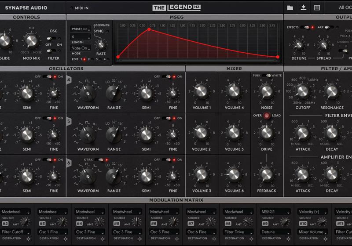The image size is (352, 246).
Task: Open the grid view icon in top bar
Action: pyautogui.click(x=317, y=8)
